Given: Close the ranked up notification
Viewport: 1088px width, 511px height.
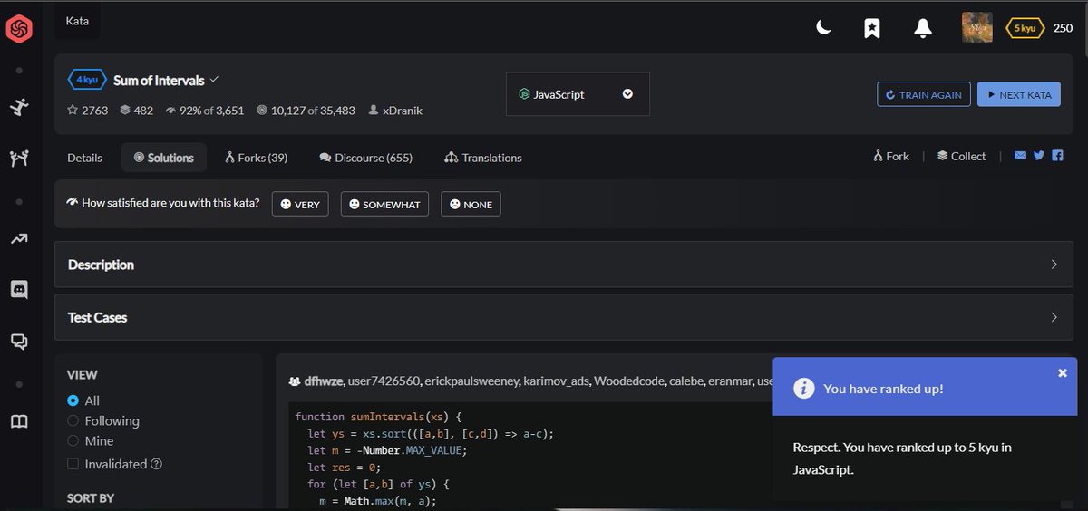Looking at the screenshot, I should tap(1063, 372).
